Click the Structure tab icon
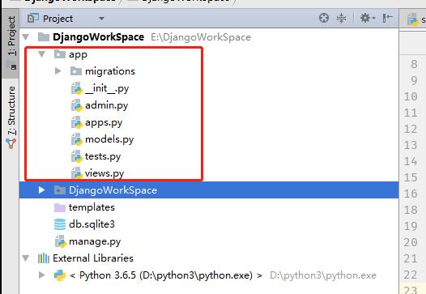 pyautogui.click(x=11, y=143)
